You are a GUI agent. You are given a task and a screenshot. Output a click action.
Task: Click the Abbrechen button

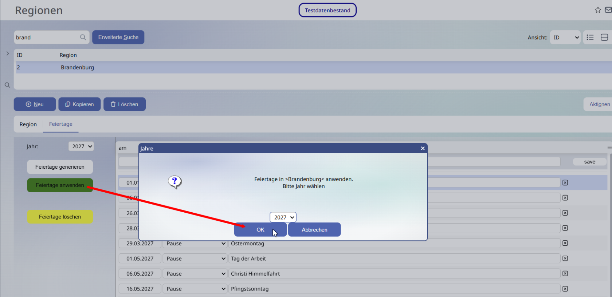pyautogui.click(x=314, y=230)
